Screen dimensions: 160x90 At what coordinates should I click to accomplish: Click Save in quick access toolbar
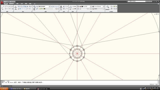(x=8, y=2)
